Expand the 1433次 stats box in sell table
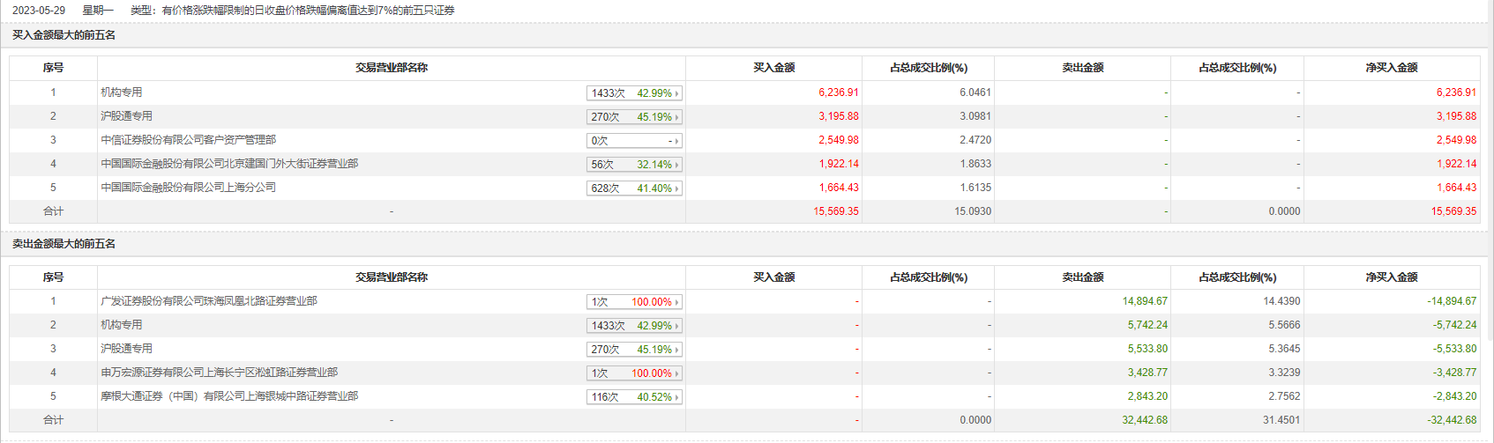This screenshot has width=1494, height=443. click(634, 325)
